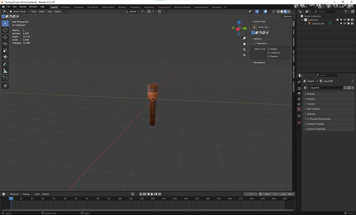
Task: Enable the Origins checkbox
Action: [268, 49]
